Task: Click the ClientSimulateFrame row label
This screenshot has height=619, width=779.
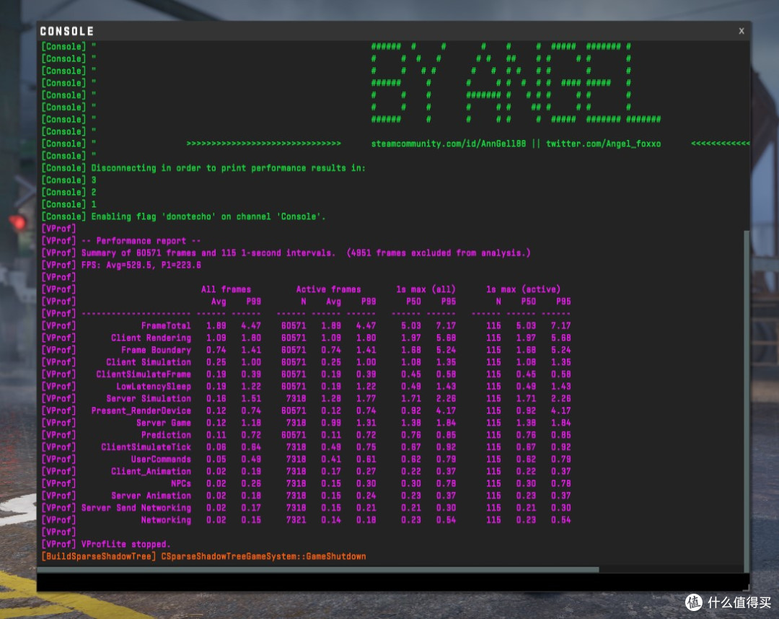Action: 144,374
